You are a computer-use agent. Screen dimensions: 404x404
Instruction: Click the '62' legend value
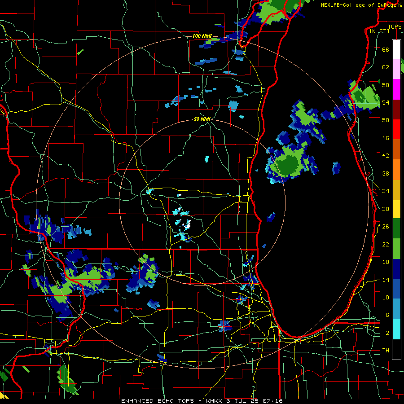pyautogui.click(x=386, y=67)
